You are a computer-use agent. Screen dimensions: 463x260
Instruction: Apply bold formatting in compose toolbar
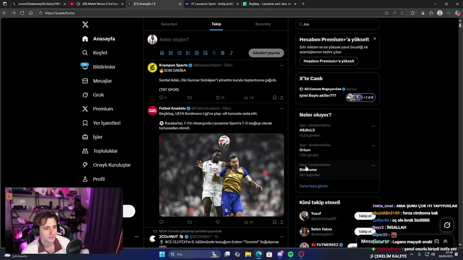223,53
